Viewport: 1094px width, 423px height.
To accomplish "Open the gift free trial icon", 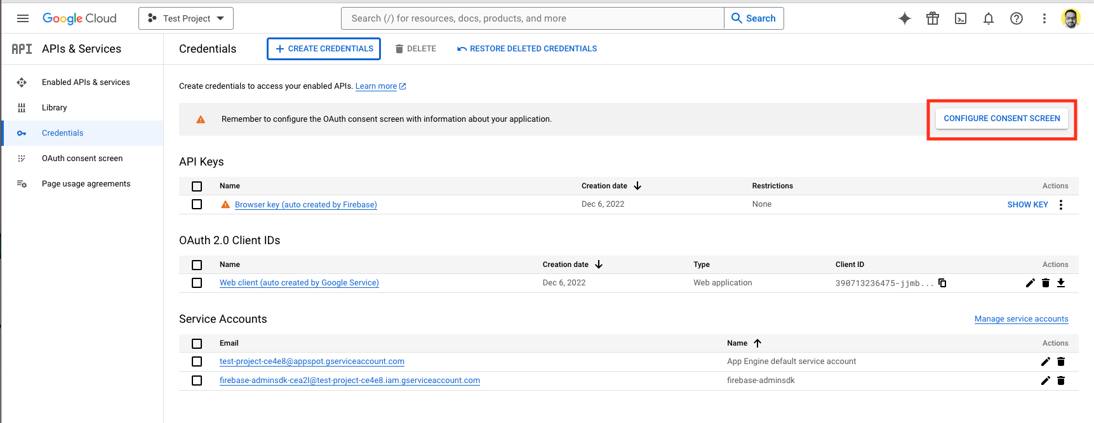I will 933,18.
